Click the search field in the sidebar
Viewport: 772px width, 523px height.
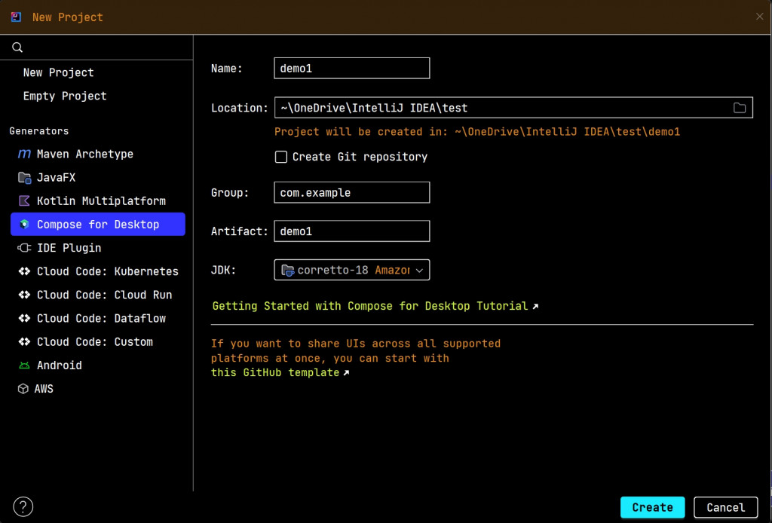tap(96, 47)
